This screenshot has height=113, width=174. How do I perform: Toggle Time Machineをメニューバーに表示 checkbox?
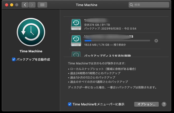(x=70, y=104)
